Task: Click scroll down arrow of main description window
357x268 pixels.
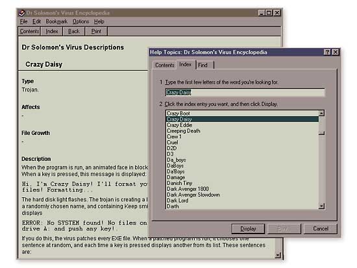Action: [x=278, y=255]
